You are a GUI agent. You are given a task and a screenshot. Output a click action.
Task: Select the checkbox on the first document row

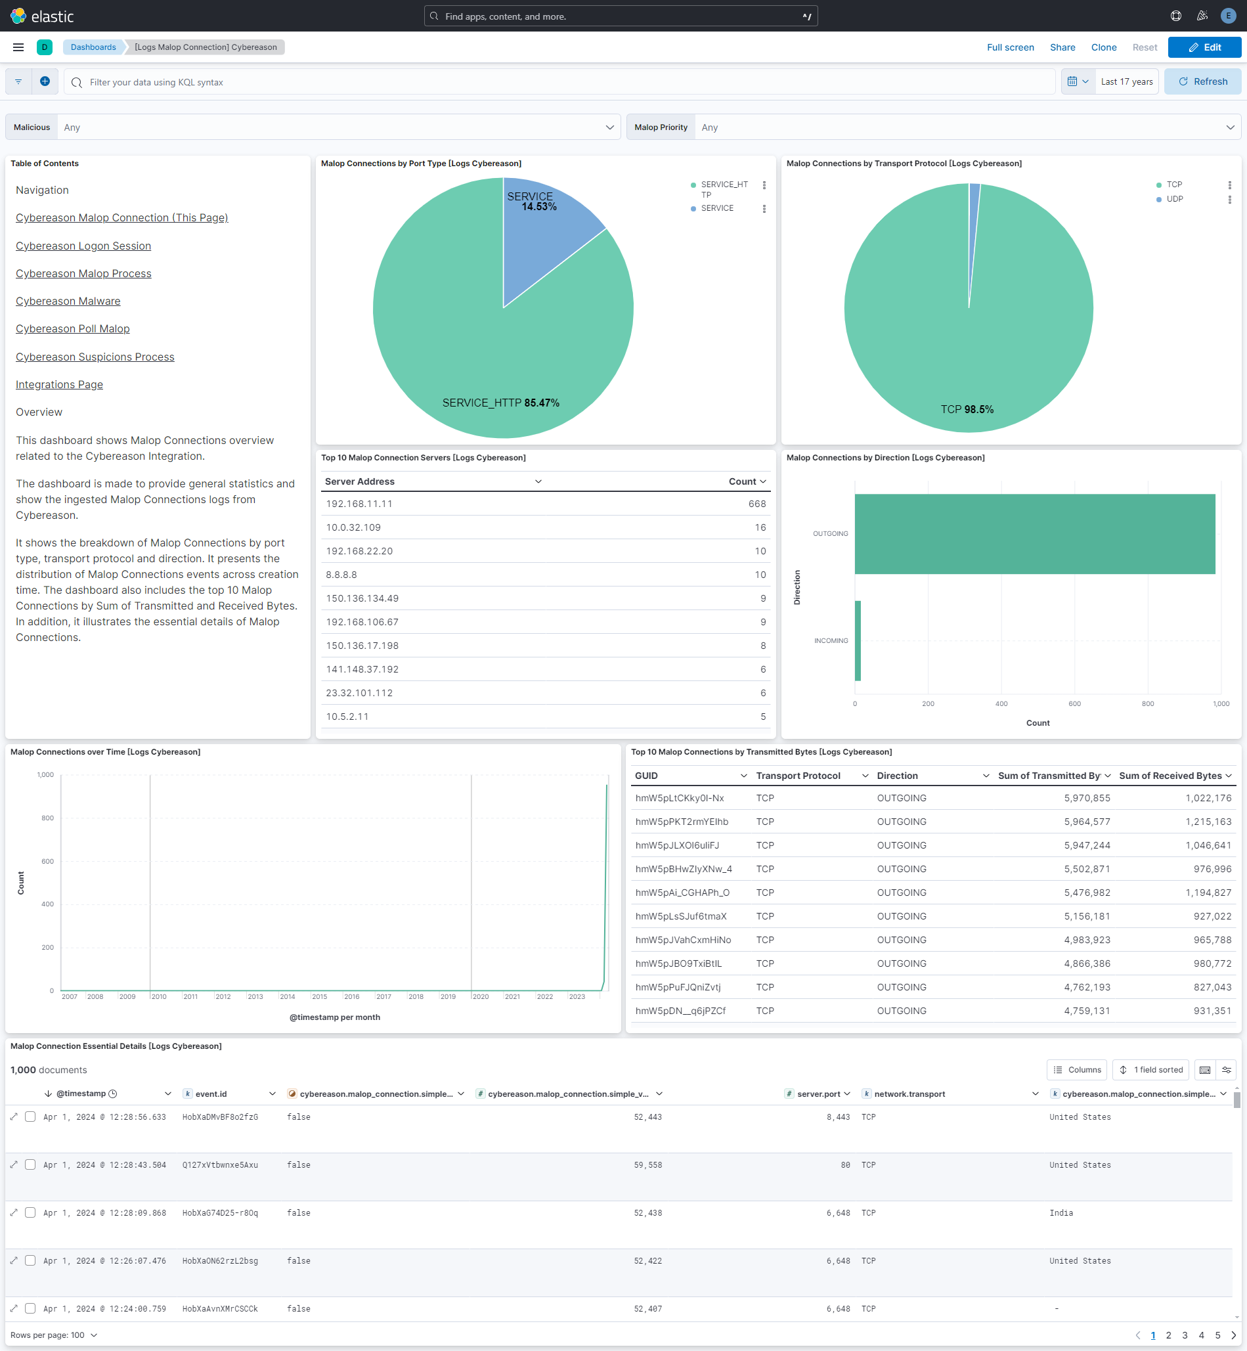tap(30, 1117)
